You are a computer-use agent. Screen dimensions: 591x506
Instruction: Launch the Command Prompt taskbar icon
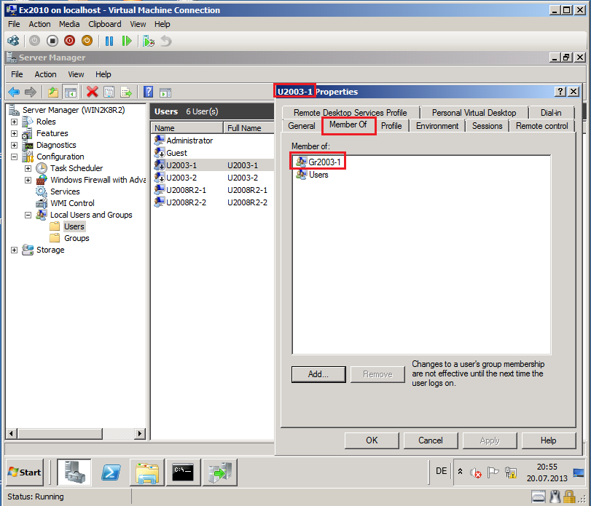point(183,472)
